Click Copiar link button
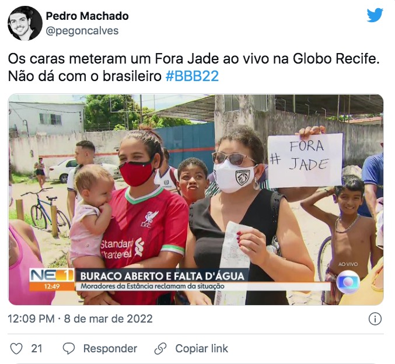This screenshot has height=364, width=395. pos(201,349)
